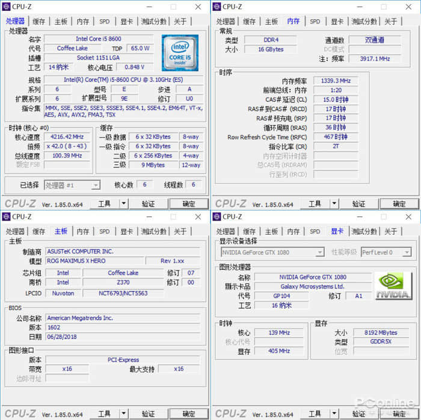Click the ROG MAXIMUS X HERO model field
Screen dimensions: 421x420
click(95, 261)
